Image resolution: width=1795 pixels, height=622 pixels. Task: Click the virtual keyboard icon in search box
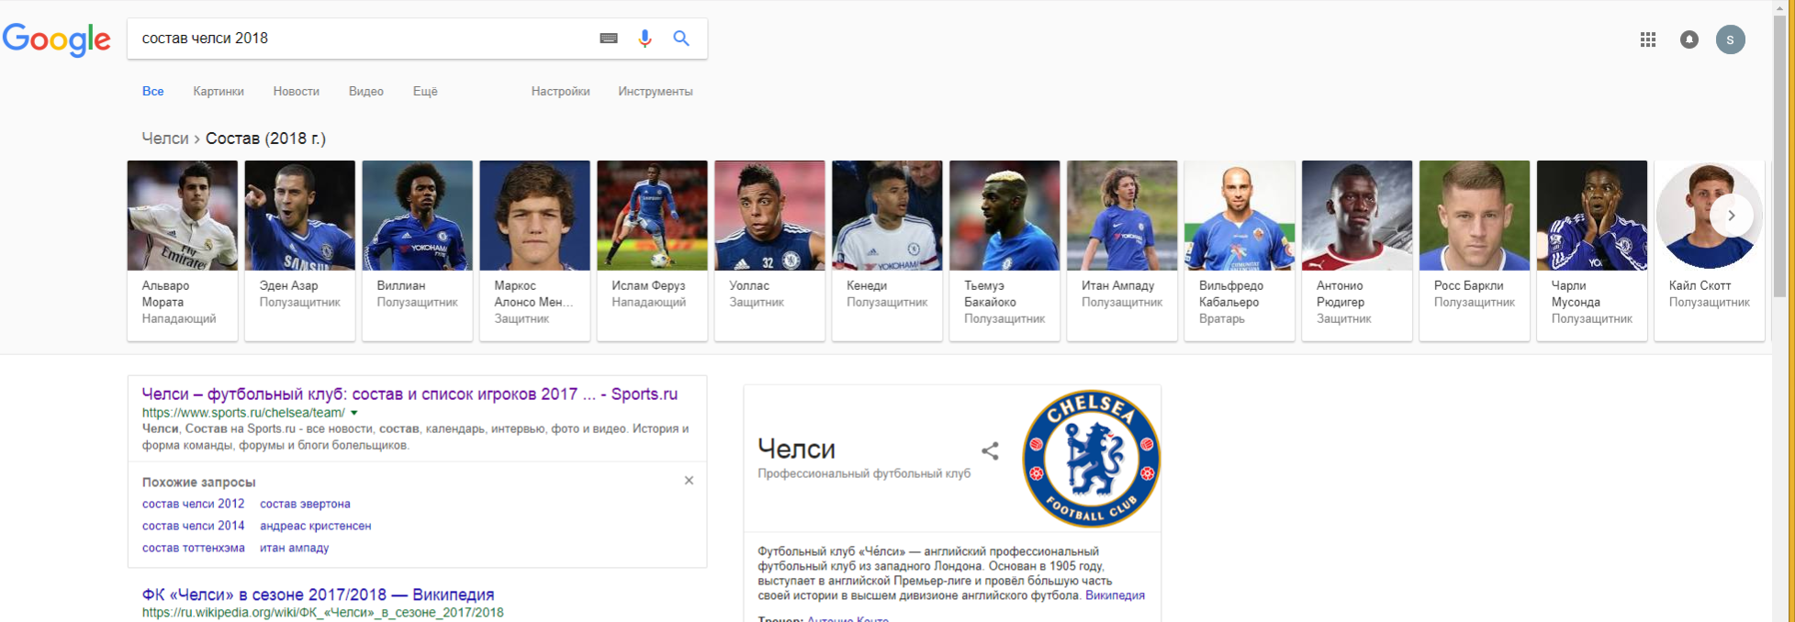[x=609, y=38]
